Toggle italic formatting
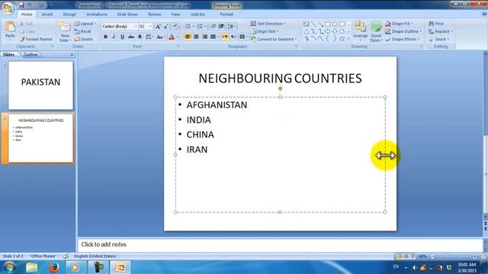 coord(114,37)
